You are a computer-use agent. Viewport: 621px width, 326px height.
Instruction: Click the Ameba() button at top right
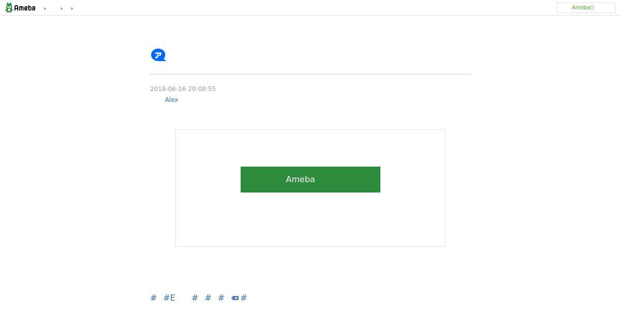point(586,8)
